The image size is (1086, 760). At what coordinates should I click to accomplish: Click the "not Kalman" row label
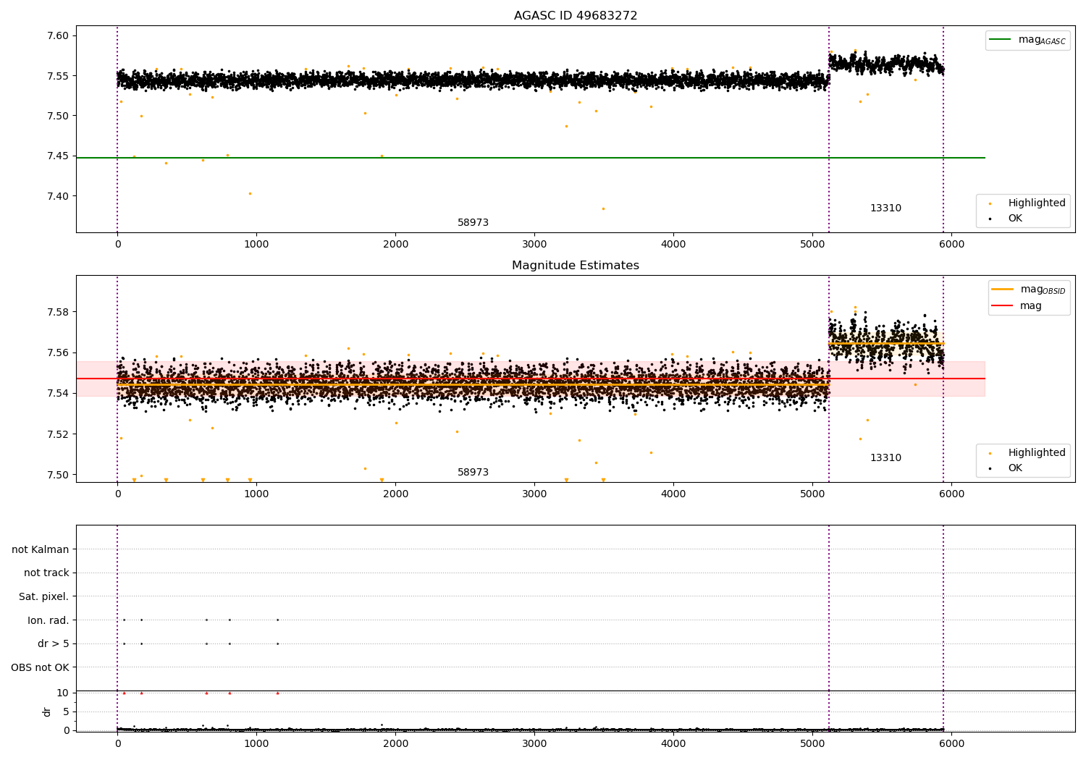point(41,549)
